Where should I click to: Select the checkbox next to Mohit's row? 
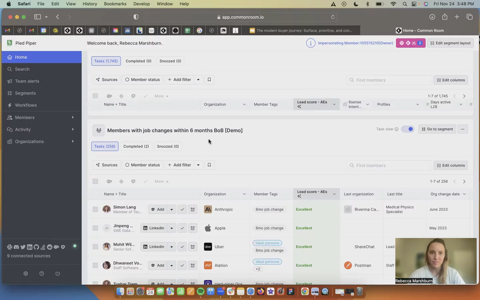click(x=95, y=247)
